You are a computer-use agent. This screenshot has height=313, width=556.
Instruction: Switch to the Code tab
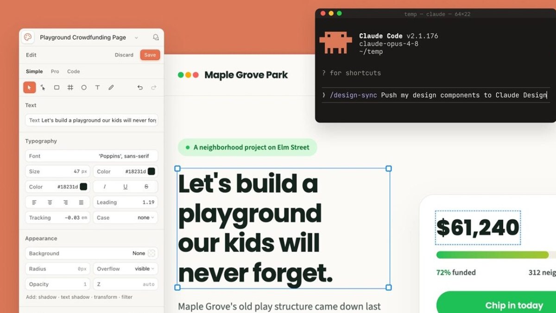(x=74, y=71)
